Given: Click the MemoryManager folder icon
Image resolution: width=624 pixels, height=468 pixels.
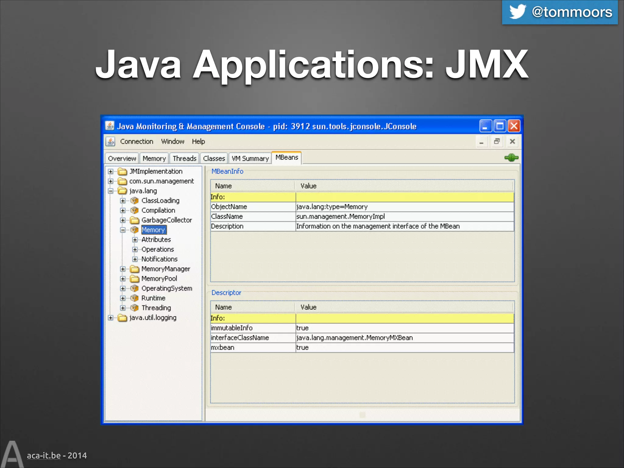Looking at the screenshot, I should coord(135,269).
